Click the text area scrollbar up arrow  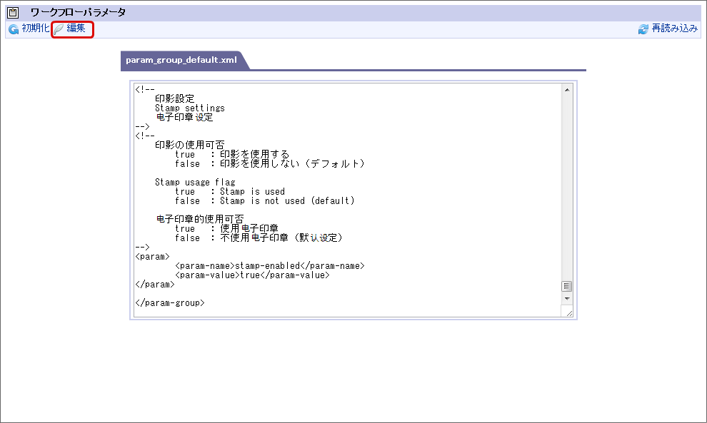pos(567,90)
